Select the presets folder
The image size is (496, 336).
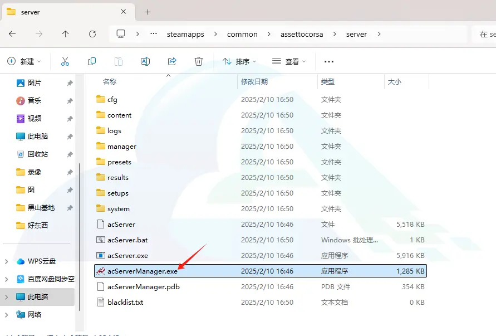pos(261,162)
